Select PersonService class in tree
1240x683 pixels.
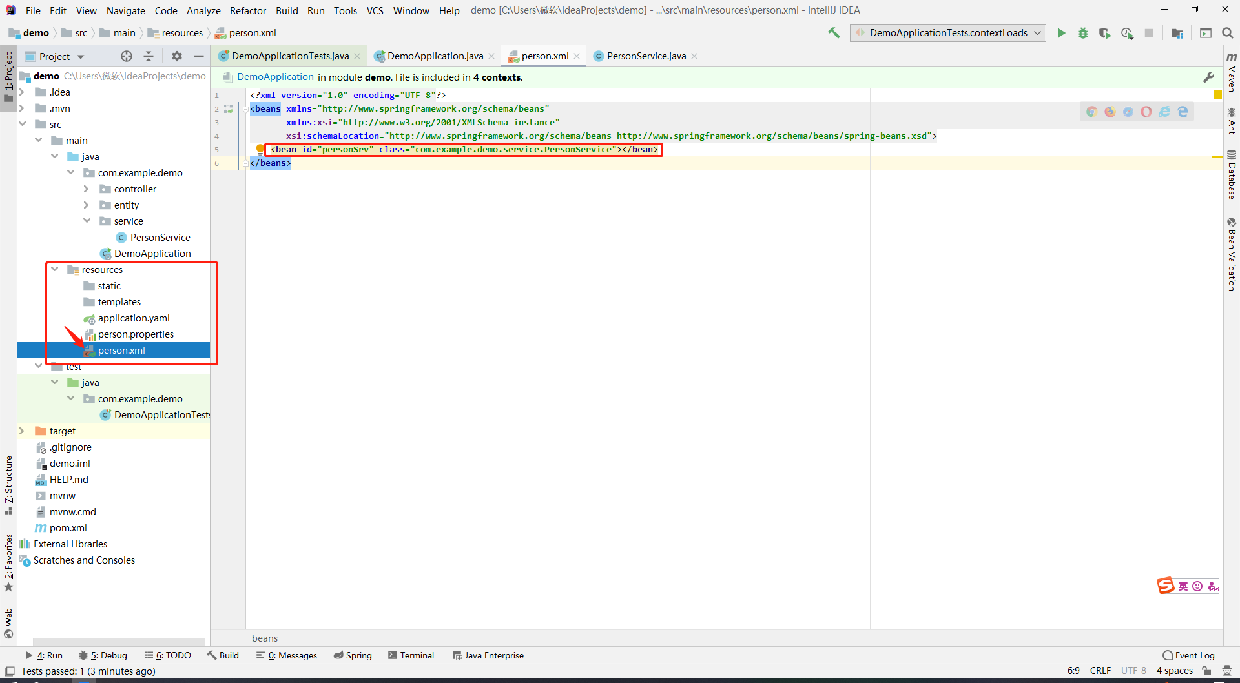[160, 238]
